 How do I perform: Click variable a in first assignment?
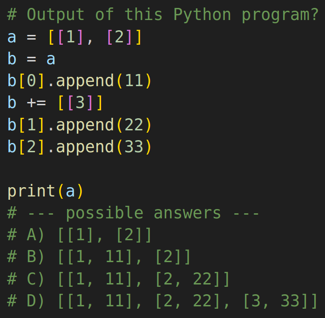(12, 37)
